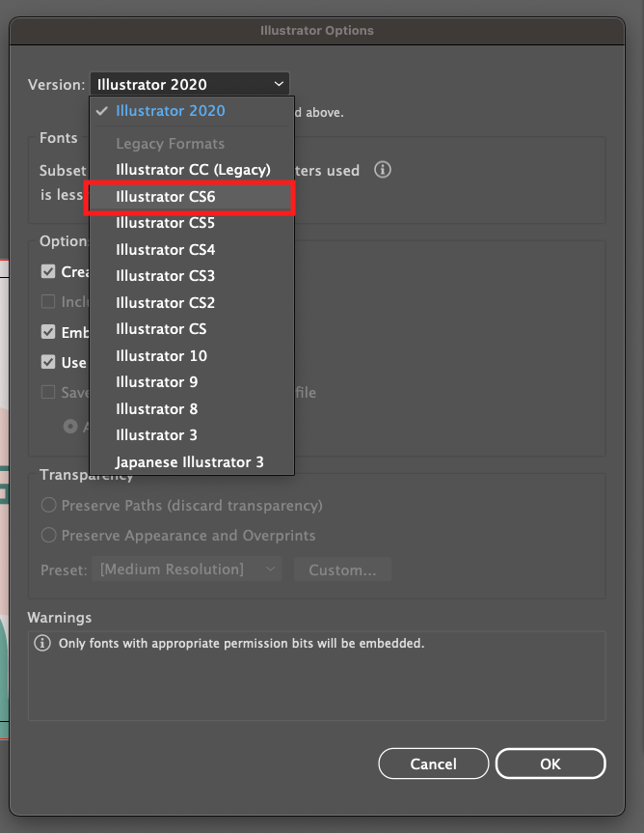644x833 pixels.
Task: Click the checkmark beside Illustrator 2020
Action: pos(102,111)
